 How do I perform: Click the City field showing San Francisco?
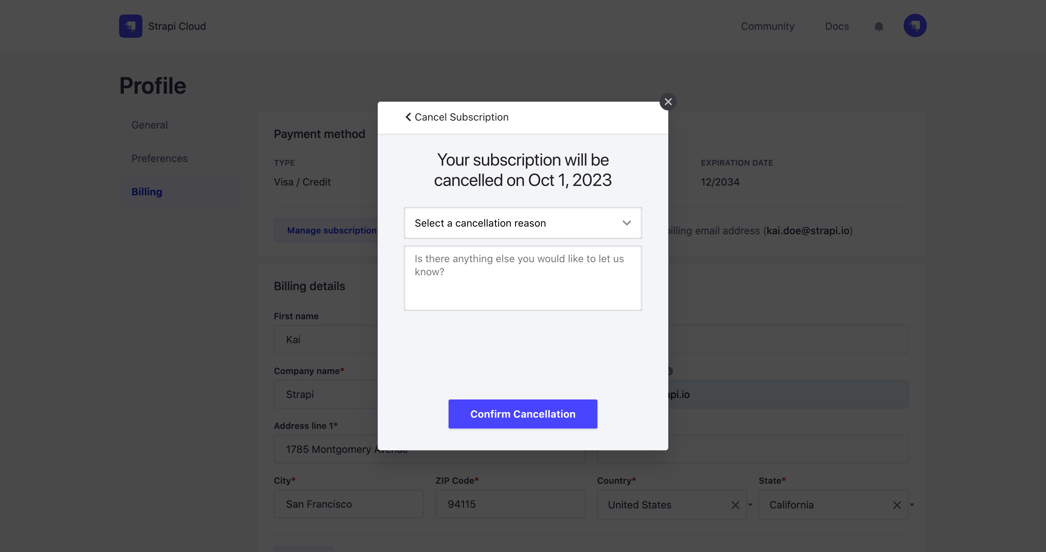tap(348, 504)
